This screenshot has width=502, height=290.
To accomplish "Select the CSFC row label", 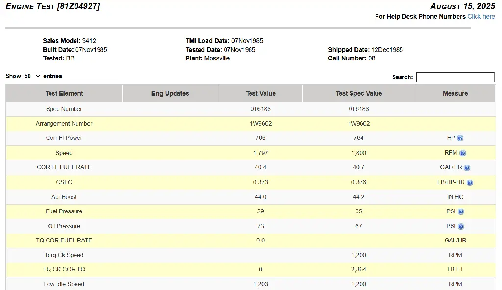I will coord(64,182).
